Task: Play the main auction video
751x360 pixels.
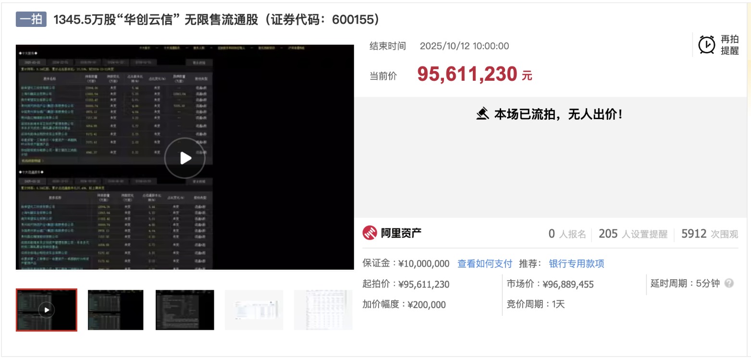Action: click(x=185, y=158)
